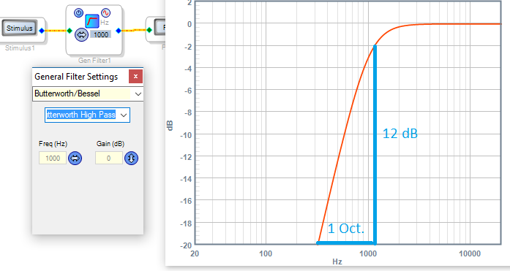Click the Hz axis label under the graph
Viewport: 510px width, 271px height.
click(x=337, y=262)
